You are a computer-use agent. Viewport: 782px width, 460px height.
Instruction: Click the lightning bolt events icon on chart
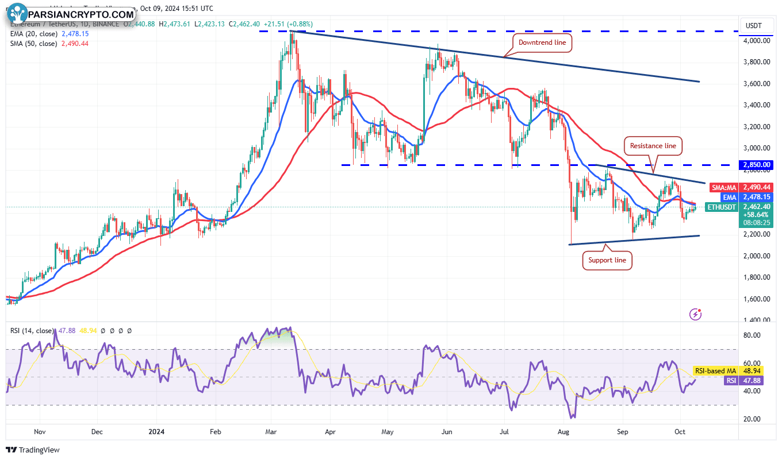pos(696,314)
